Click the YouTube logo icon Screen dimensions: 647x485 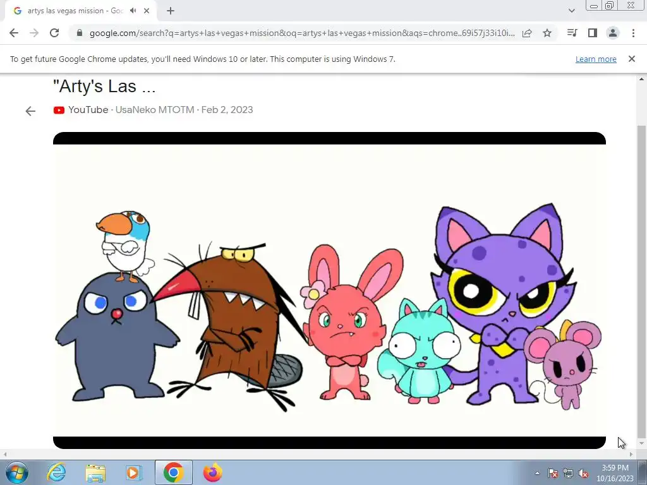59,110
